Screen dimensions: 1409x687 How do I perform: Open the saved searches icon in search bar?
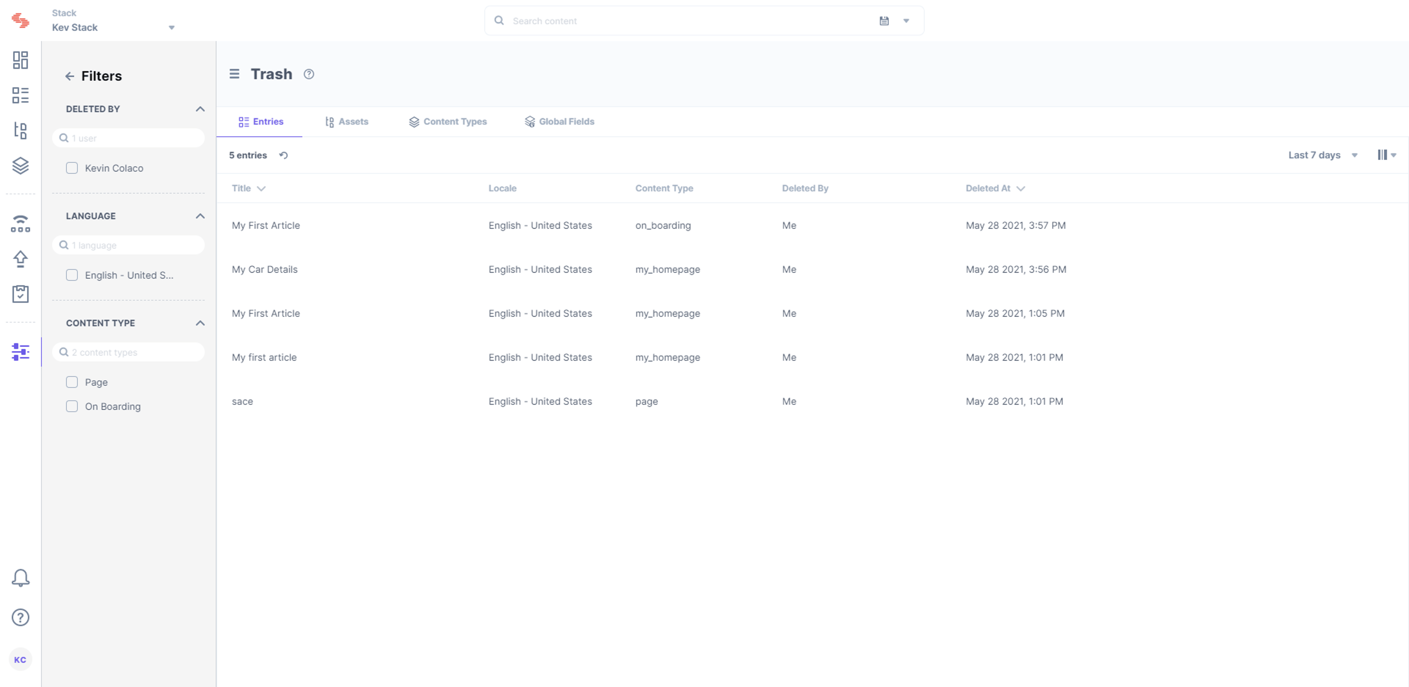[884, 21]
